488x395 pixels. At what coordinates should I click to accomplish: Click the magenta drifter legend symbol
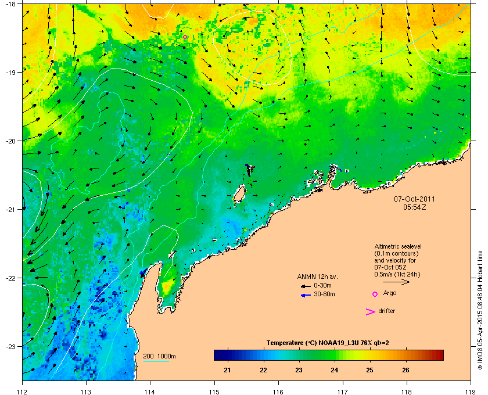click(x=370, y=312)
